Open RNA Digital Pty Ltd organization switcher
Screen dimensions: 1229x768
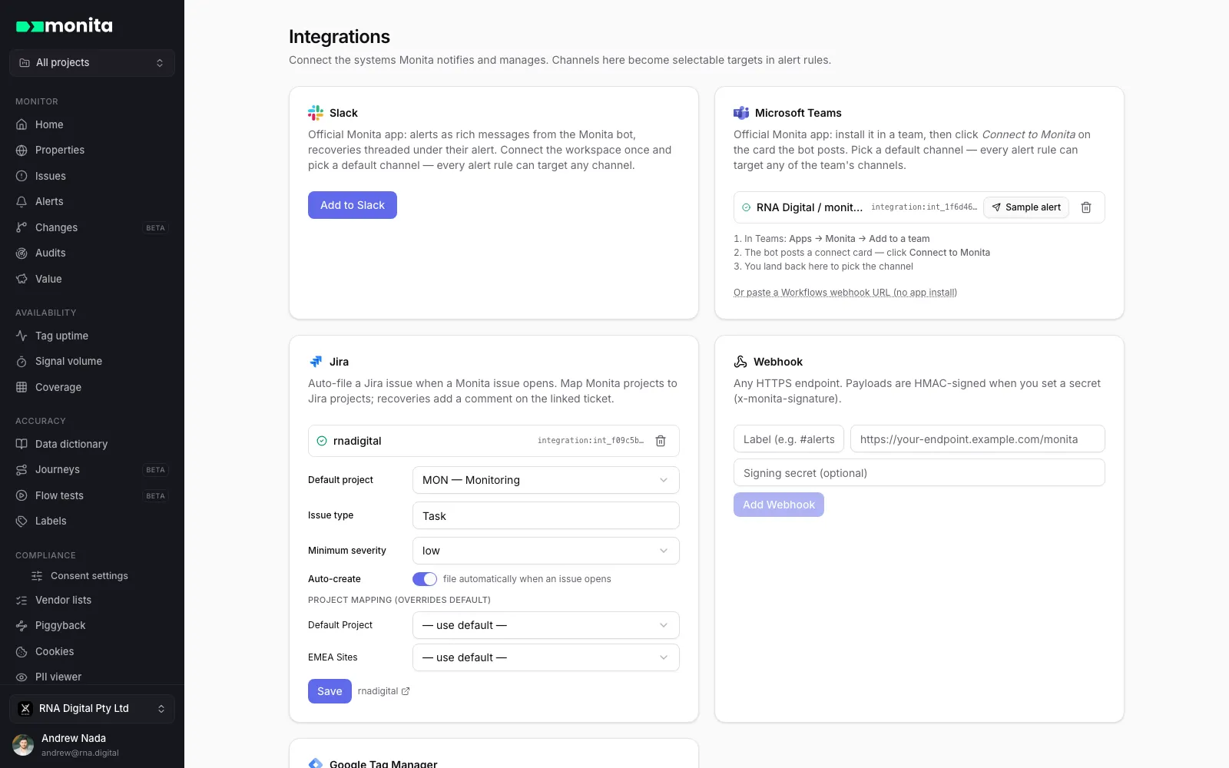point(92,709)
